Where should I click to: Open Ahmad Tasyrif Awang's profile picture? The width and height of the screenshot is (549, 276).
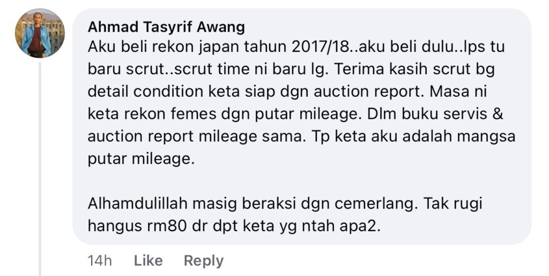pos(40,33)
